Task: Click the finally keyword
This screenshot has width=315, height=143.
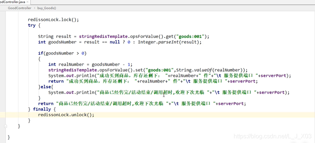Action: [x=42, y=109]
